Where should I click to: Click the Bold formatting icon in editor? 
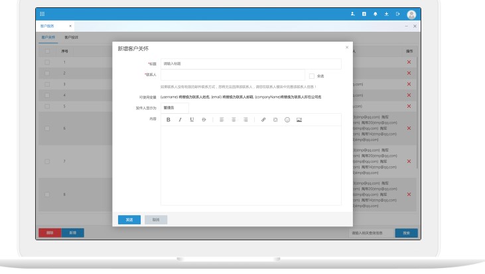click(x=169, y=120)
